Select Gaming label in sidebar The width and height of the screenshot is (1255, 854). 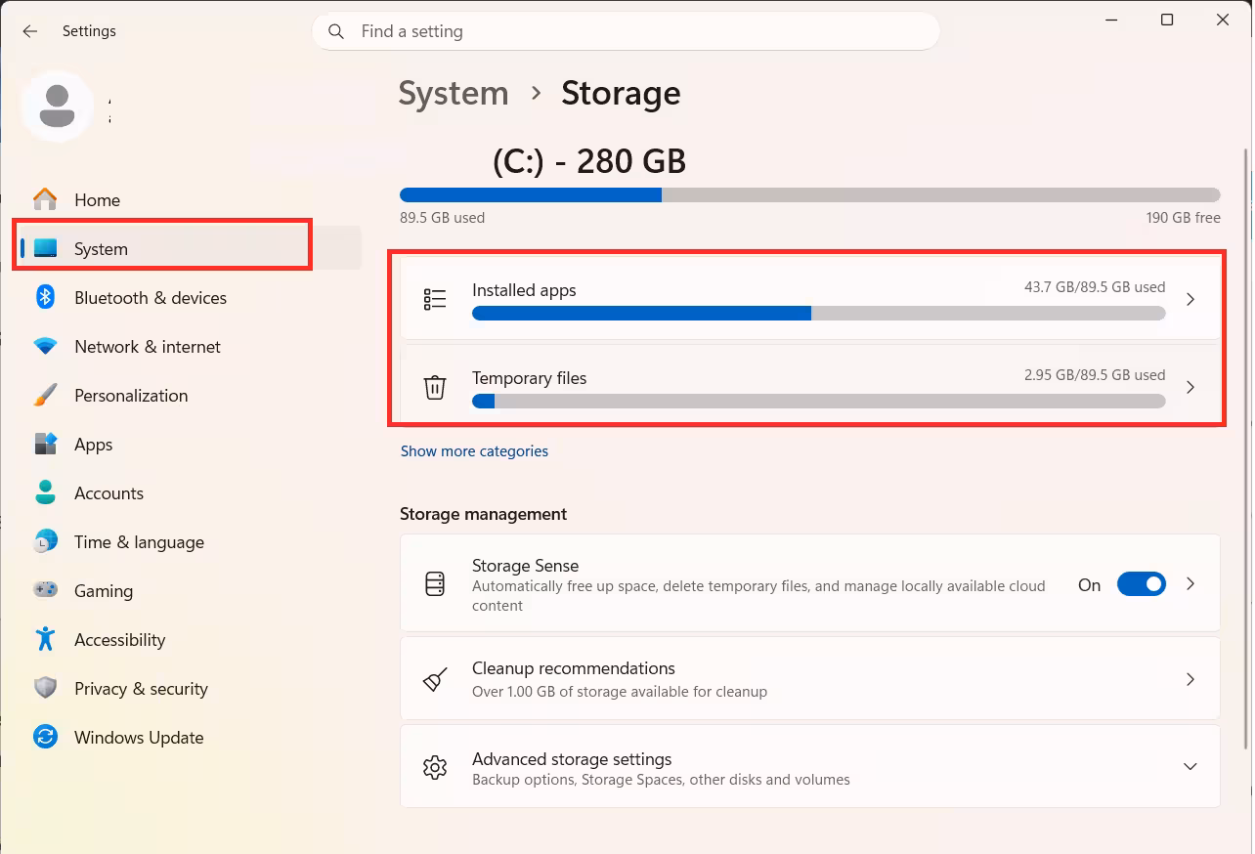tap(104, 591)
